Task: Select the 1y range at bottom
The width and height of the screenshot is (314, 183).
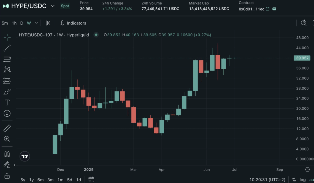Action: [31, 179]
